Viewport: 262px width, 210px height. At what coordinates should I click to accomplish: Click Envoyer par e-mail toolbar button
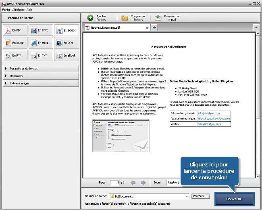point(168,18)
